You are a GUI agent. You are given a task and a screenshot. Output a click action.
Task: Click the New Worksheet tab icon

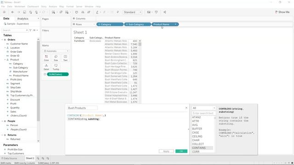tap(38, 158)
